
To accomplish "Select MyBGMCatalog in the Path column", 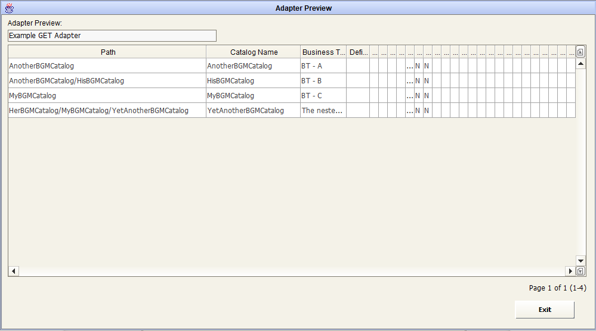I will point(107,95).
